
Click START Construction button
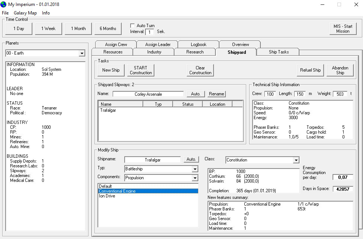tap(141, 70)
